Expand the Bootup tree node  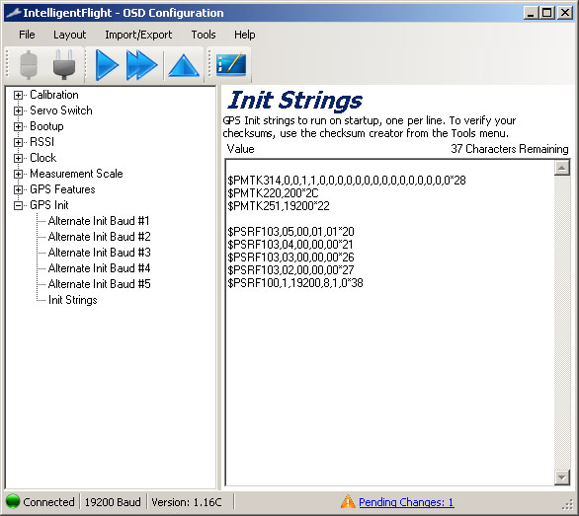click(18, 126)
